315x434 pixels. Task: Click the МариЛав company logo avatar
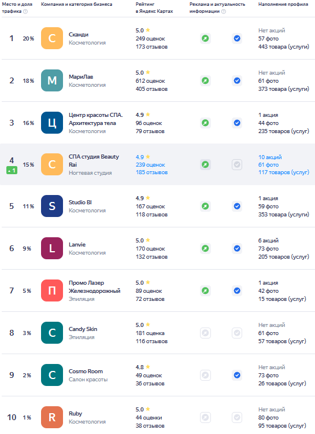[52, 80]
